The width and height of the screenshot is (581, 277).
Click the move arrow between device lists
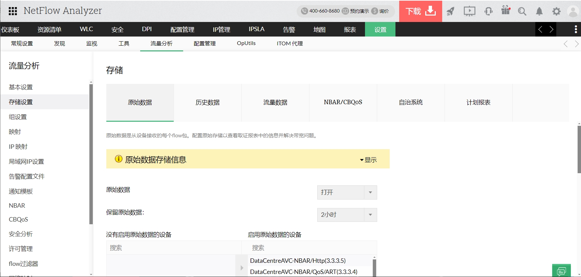[242, 268]
